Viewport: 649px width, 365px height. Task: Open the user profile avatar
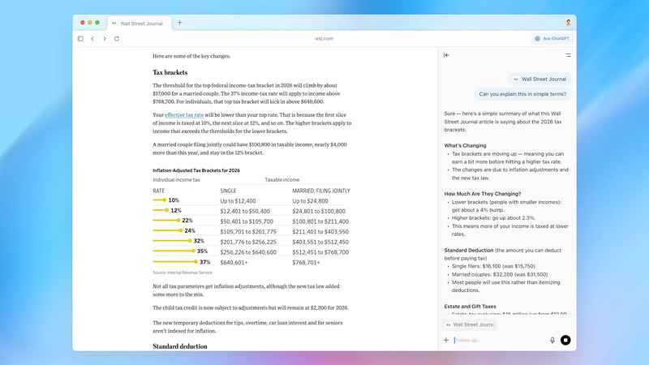click(x=568, y=23)
